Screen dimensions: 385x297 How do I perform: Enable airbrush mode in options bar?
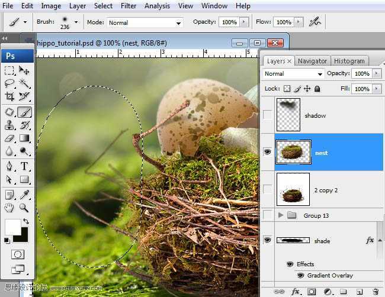pos(316,22)
